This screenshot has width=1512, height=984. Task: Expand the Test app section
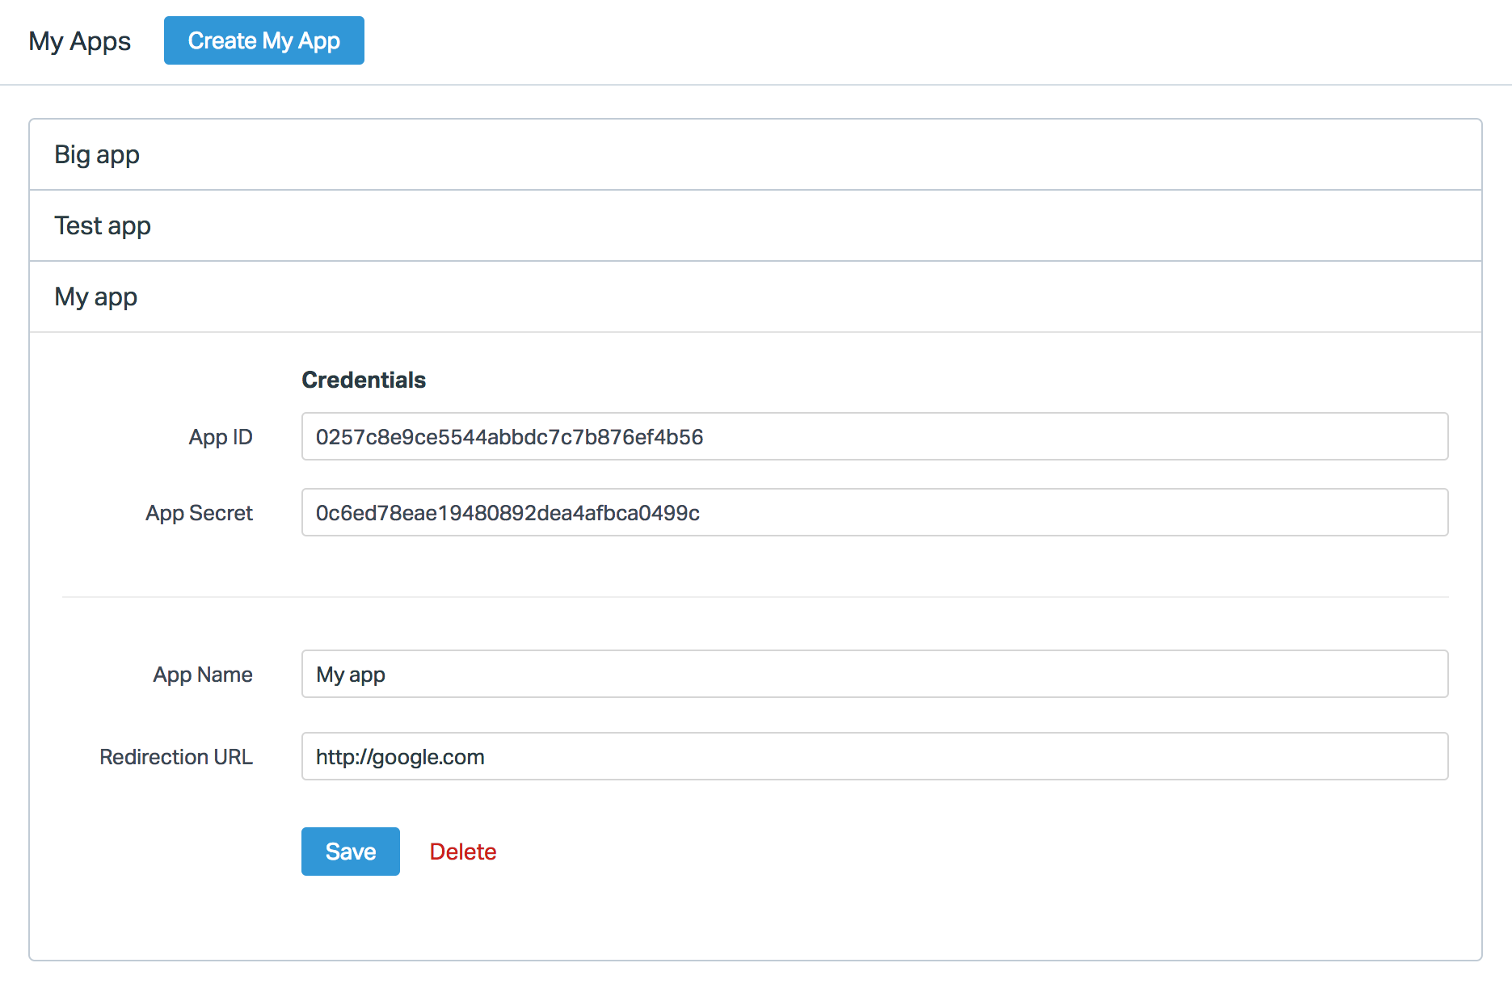click(103, 225)
